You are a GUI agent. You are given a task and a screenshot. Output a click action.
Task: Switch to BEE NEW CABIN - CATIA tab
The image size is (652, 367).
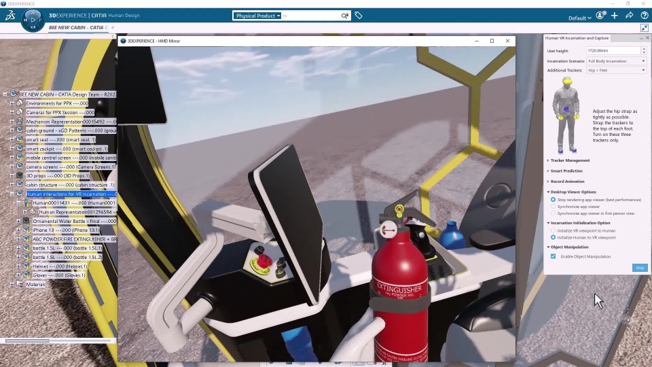pos(78,27)
